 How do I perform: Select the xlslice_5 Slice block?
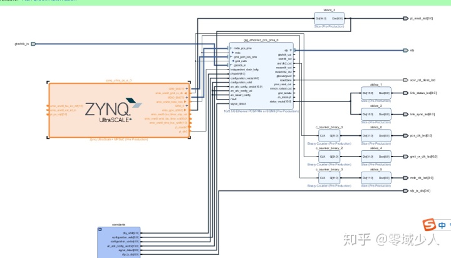coord(376,178)
